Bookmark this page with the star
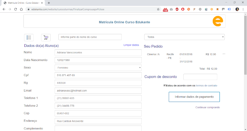247x131 pixels. click(158, 9)
